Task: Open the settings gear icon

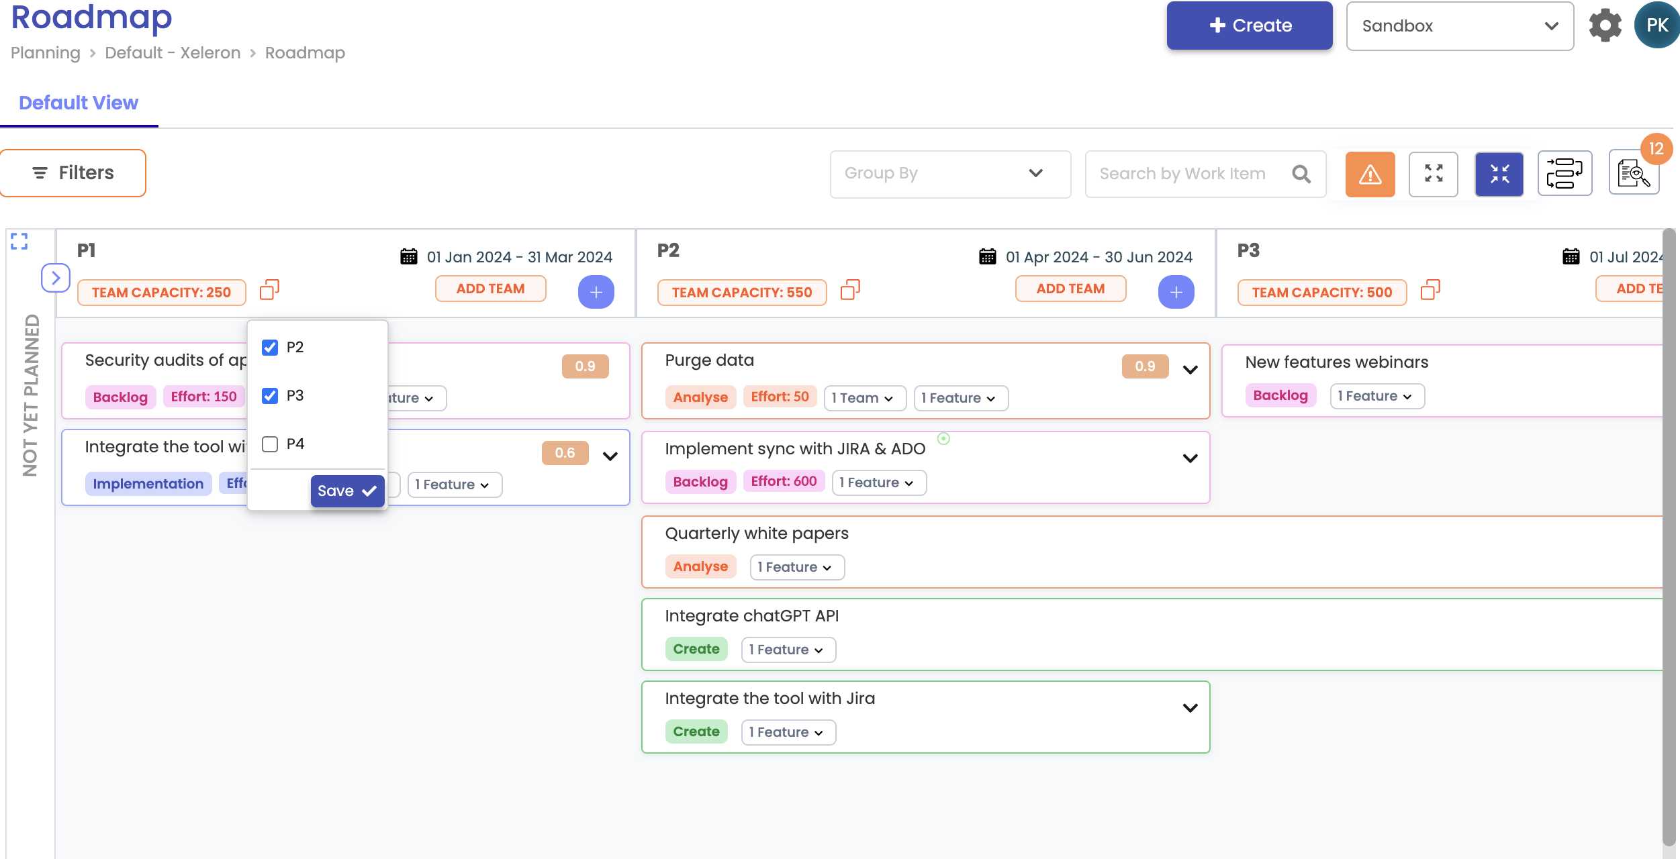Action: click(x=1605, y=26)
